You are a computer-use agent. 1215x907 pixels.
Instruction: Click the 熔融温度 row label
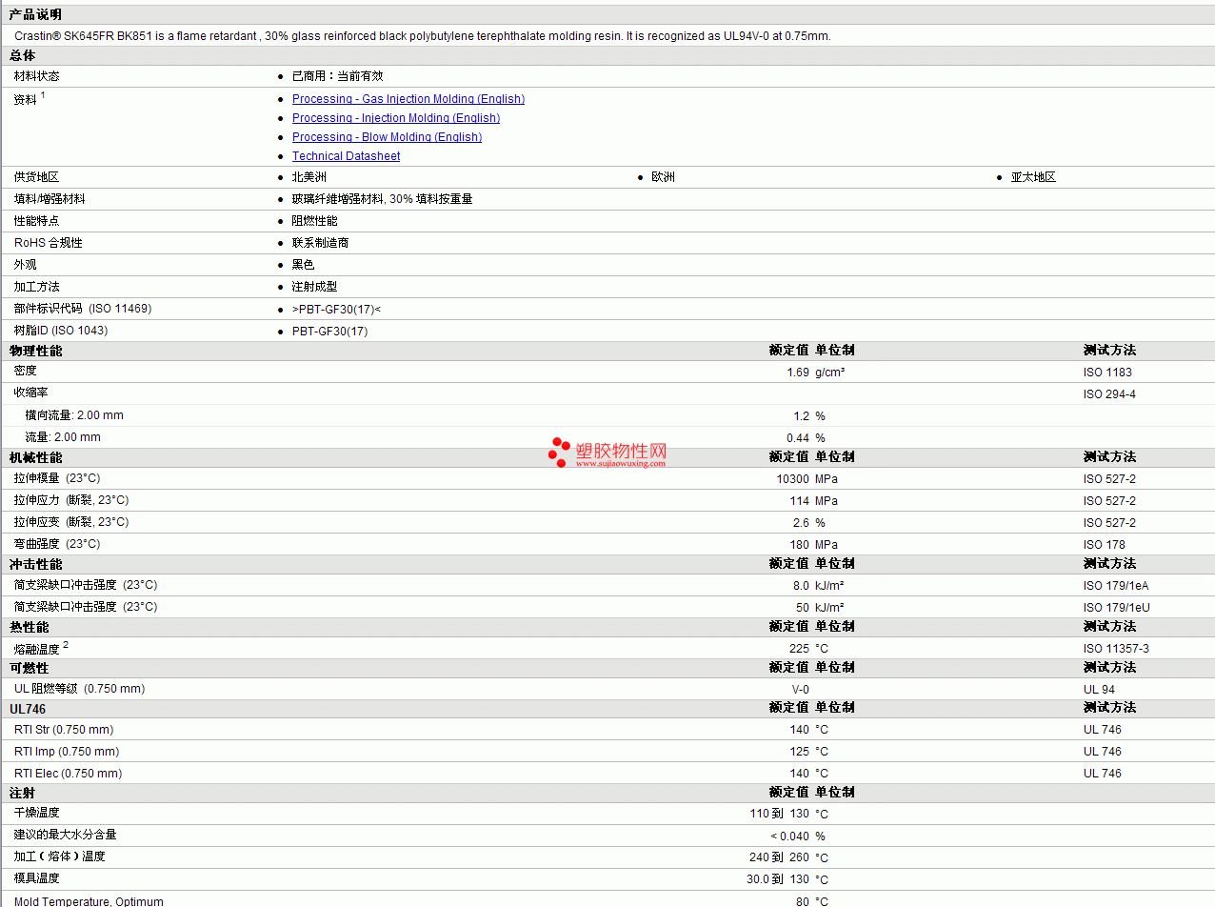(x=36, y=649)
